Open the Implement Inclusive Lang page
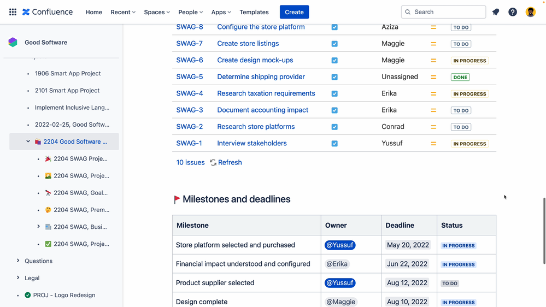 [x=72, y=108]
